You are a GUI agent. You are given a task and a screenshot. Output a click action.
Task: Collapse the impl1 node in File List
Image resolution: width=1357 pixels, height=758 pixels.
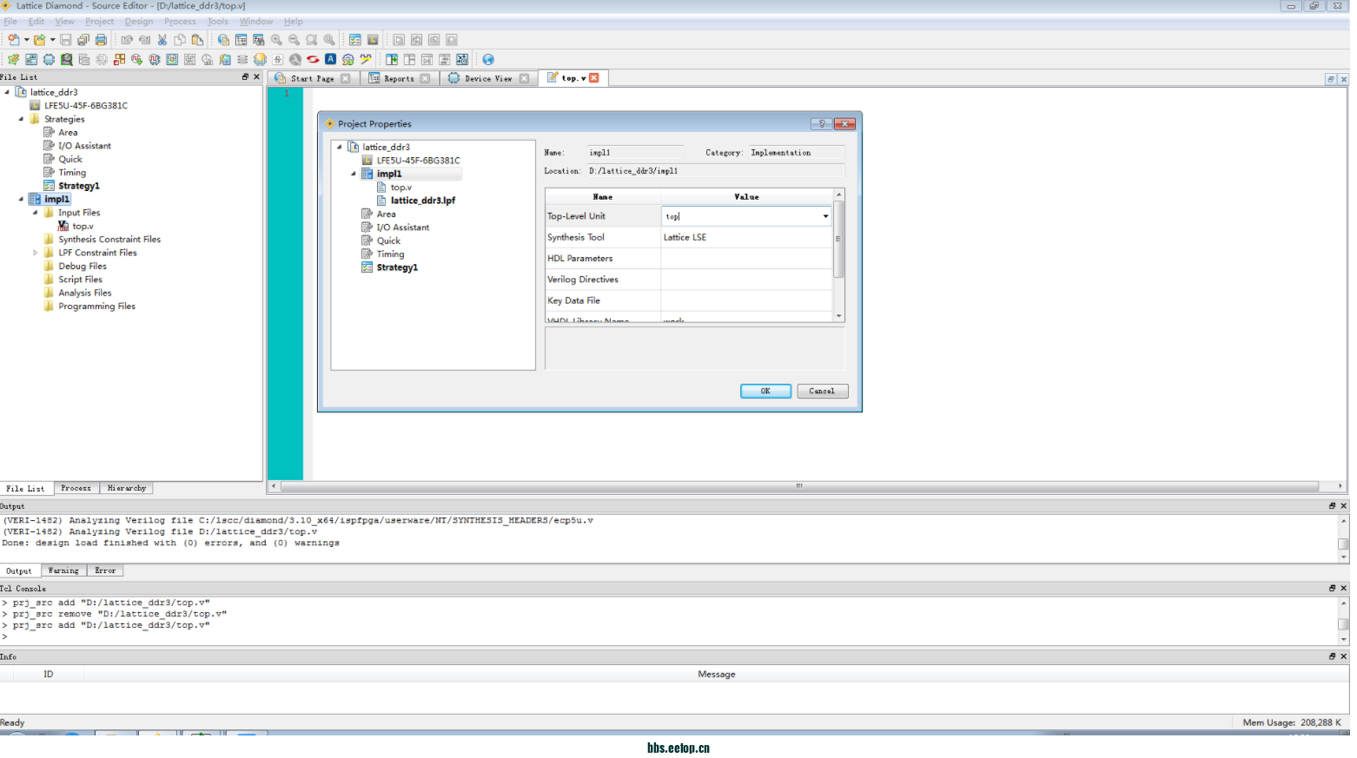(21, 200)
